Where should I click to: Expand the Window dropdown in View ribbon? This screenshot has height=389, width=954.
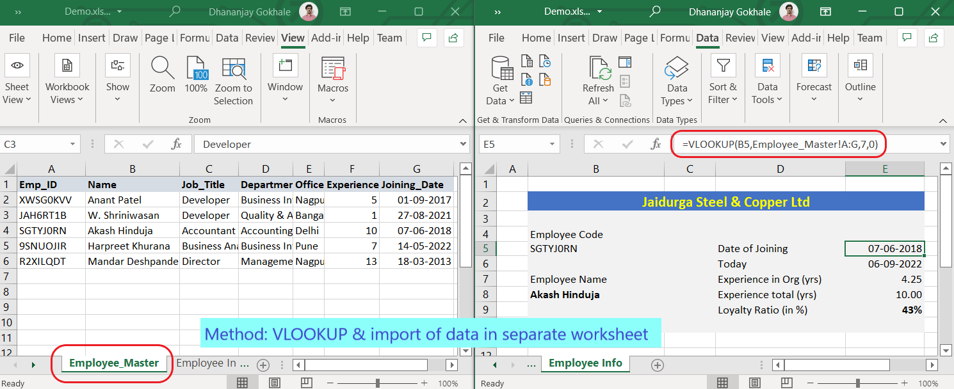point(285,79)
